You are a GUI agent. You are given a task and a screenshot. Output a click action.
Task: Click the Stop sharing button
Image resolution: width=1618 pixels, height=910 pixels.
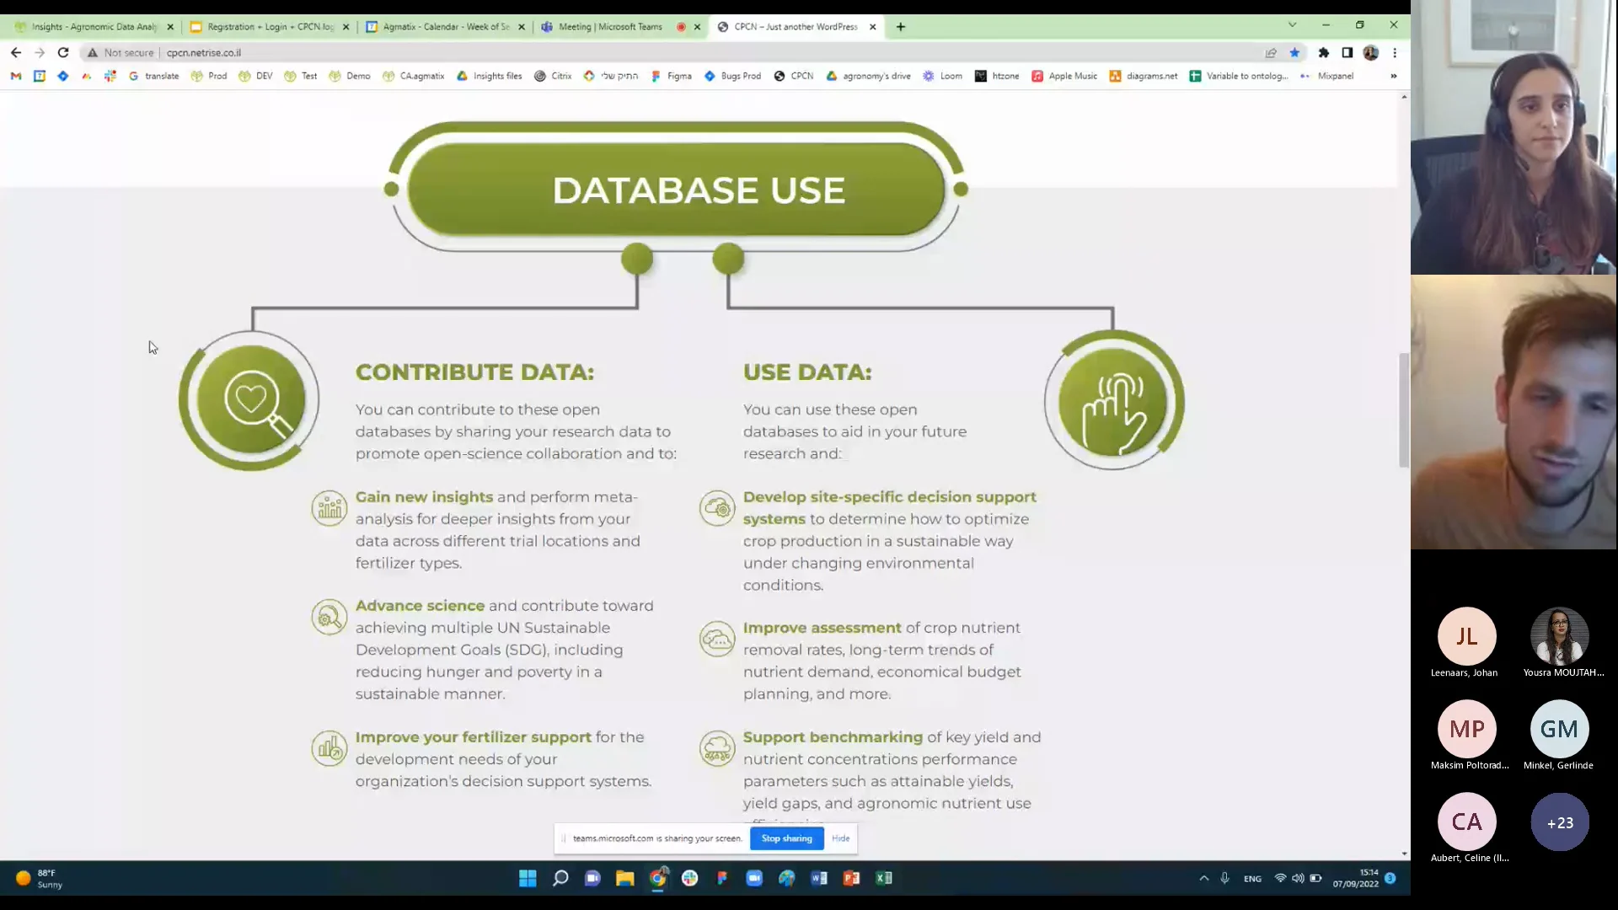[785, 838]
